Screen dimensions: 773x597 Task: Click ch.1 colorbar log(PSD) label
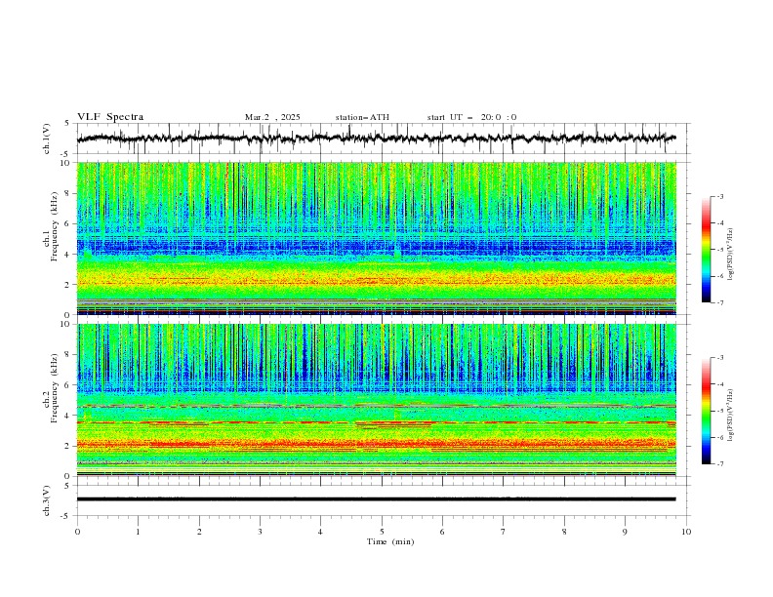coord(731,255)
